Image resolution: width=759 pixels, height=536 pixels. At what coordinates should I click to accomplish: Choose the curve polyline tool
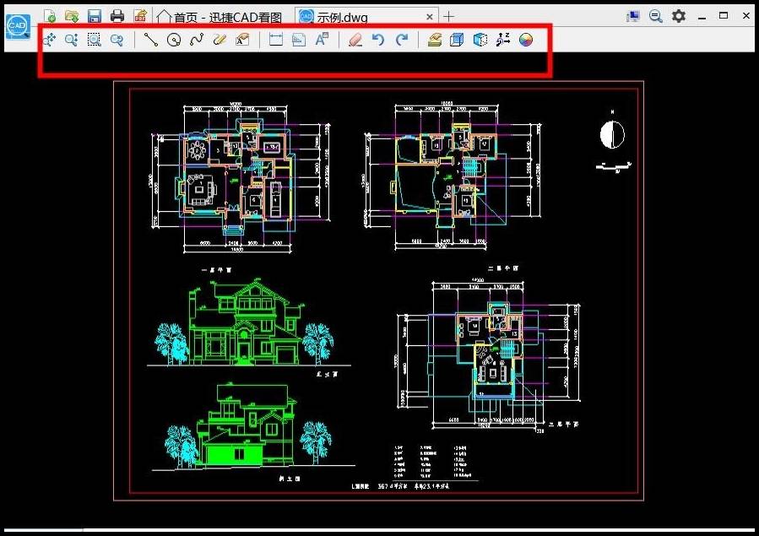point(197,40)
